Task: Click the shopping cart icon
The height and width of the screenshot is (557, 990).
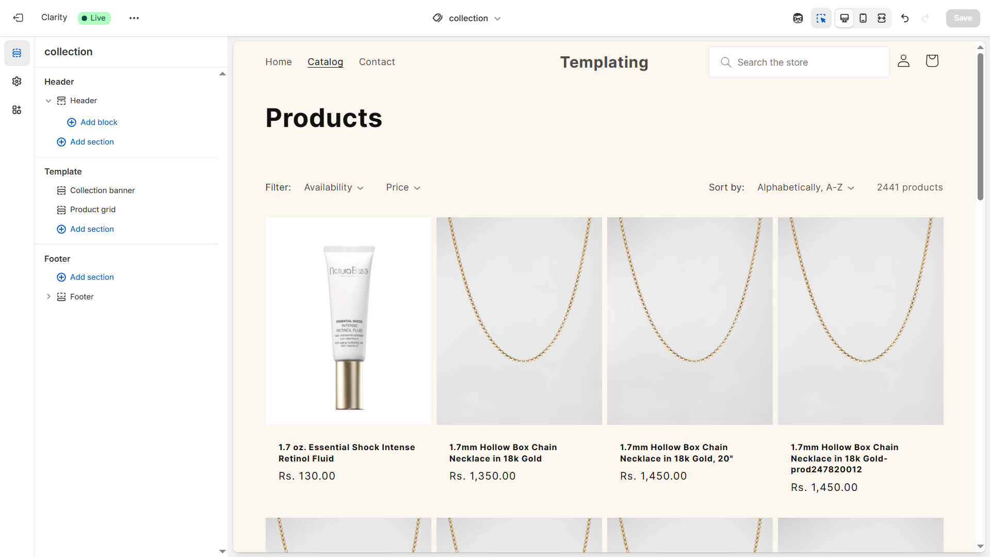Action: pos(932,61)
